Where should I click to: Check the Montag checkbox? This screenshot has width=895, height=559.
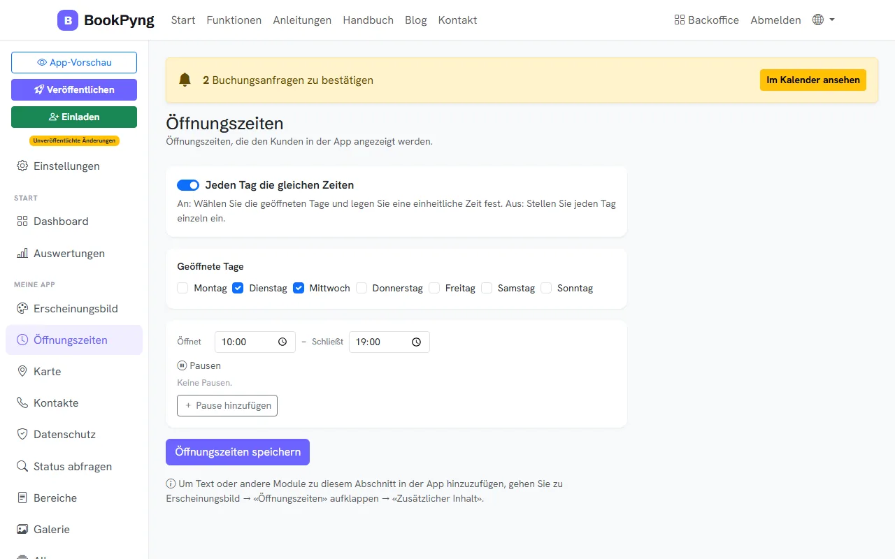click(183, 288)
